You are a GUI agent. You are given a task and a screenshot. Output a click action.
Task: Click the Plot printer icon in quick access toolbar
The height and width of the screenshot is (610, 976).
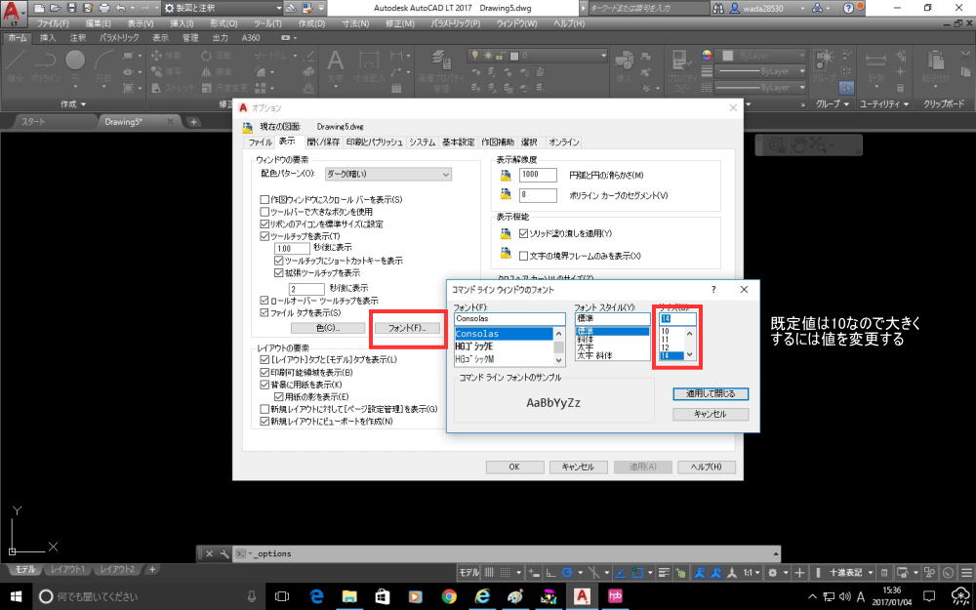pyautogui.click(x=104, y=8)
